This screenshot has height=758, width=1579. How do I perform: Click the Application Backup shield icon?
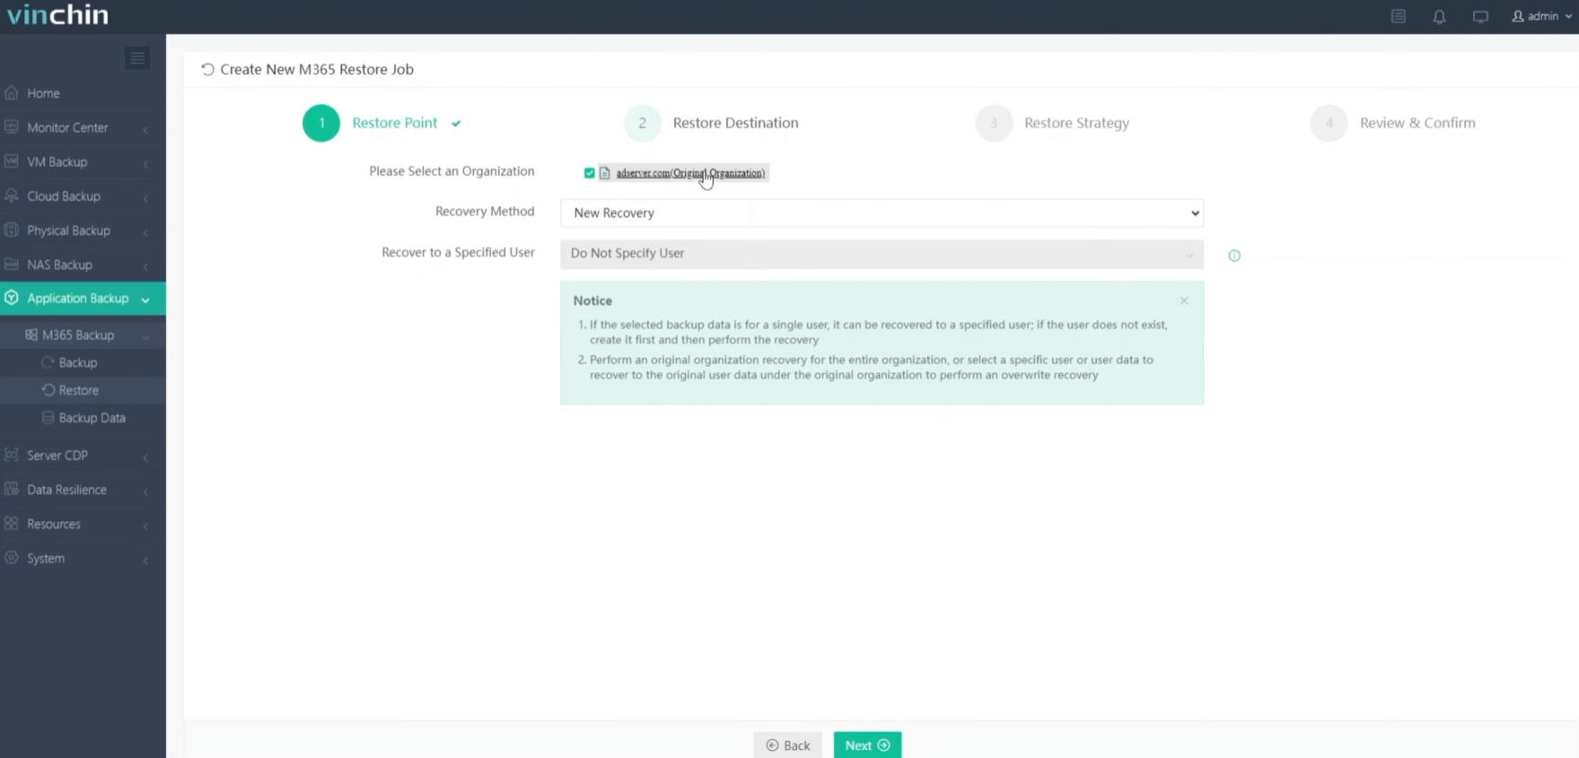pos(12,298)
